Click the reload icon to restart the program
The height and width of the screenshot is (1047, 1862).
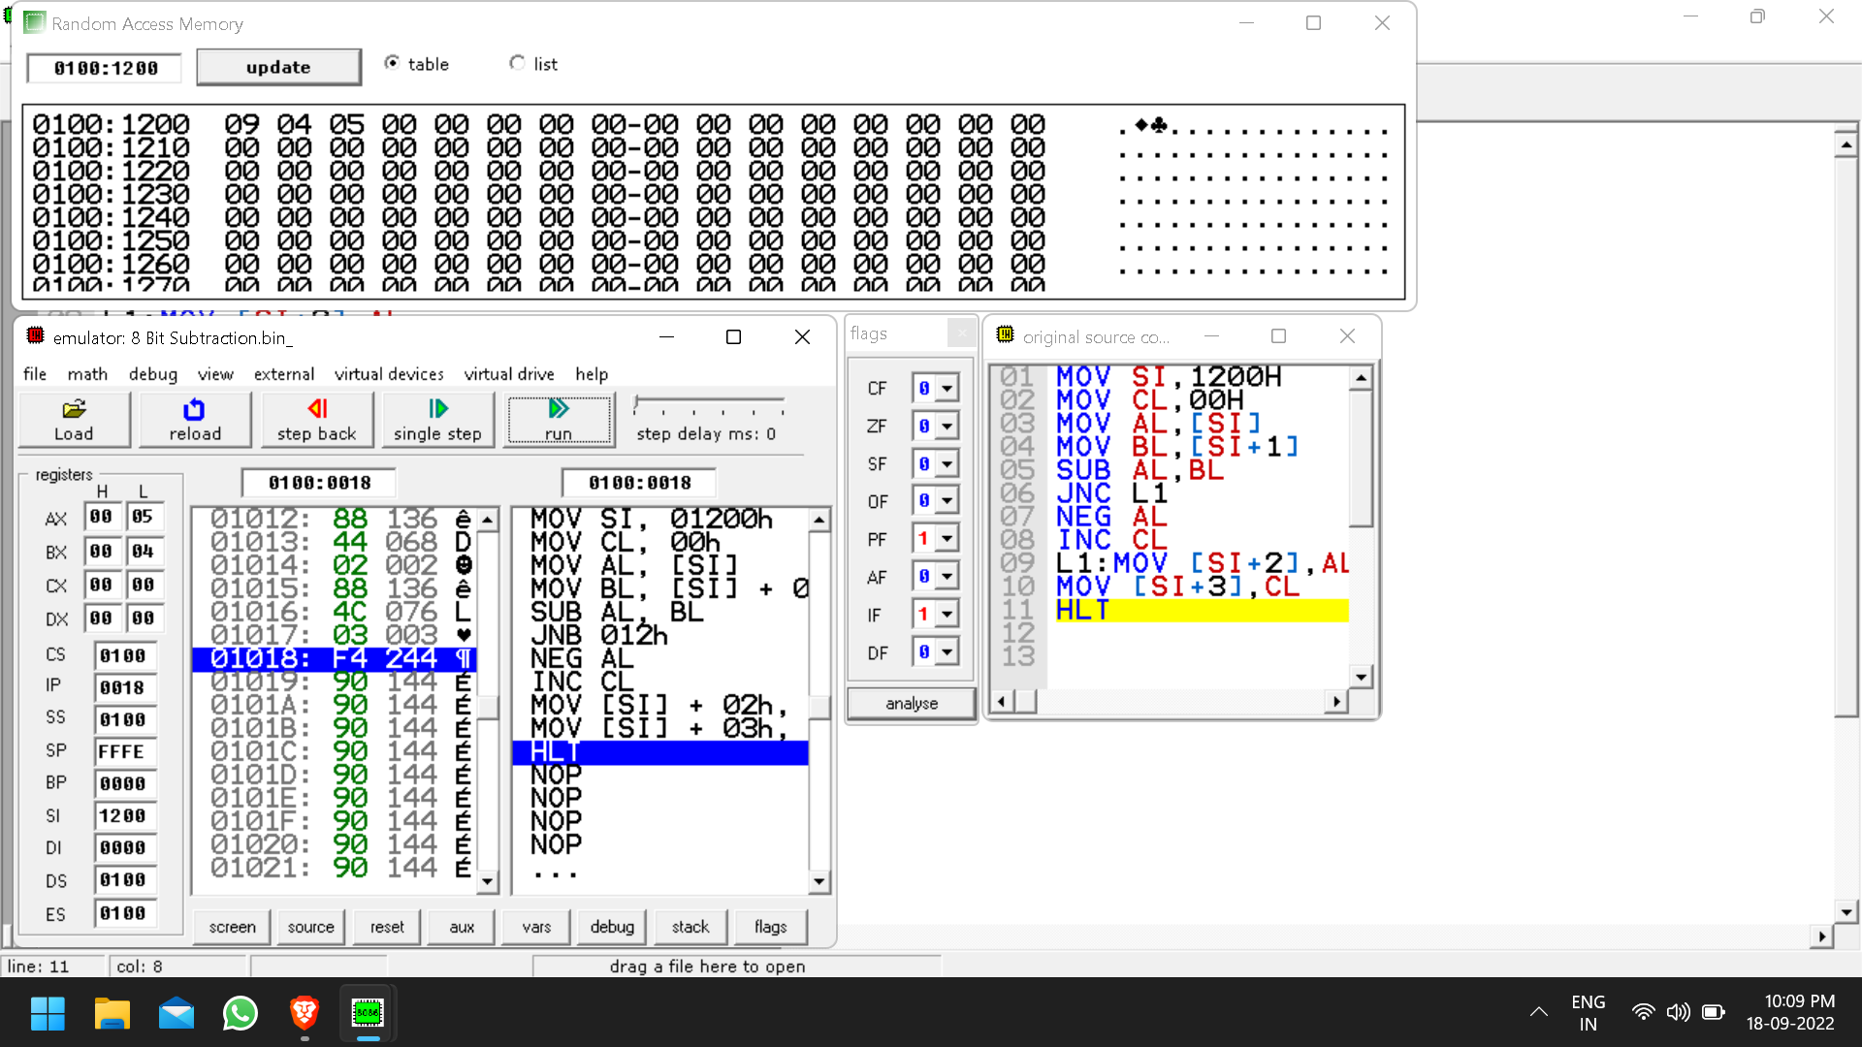pos(194,419)
